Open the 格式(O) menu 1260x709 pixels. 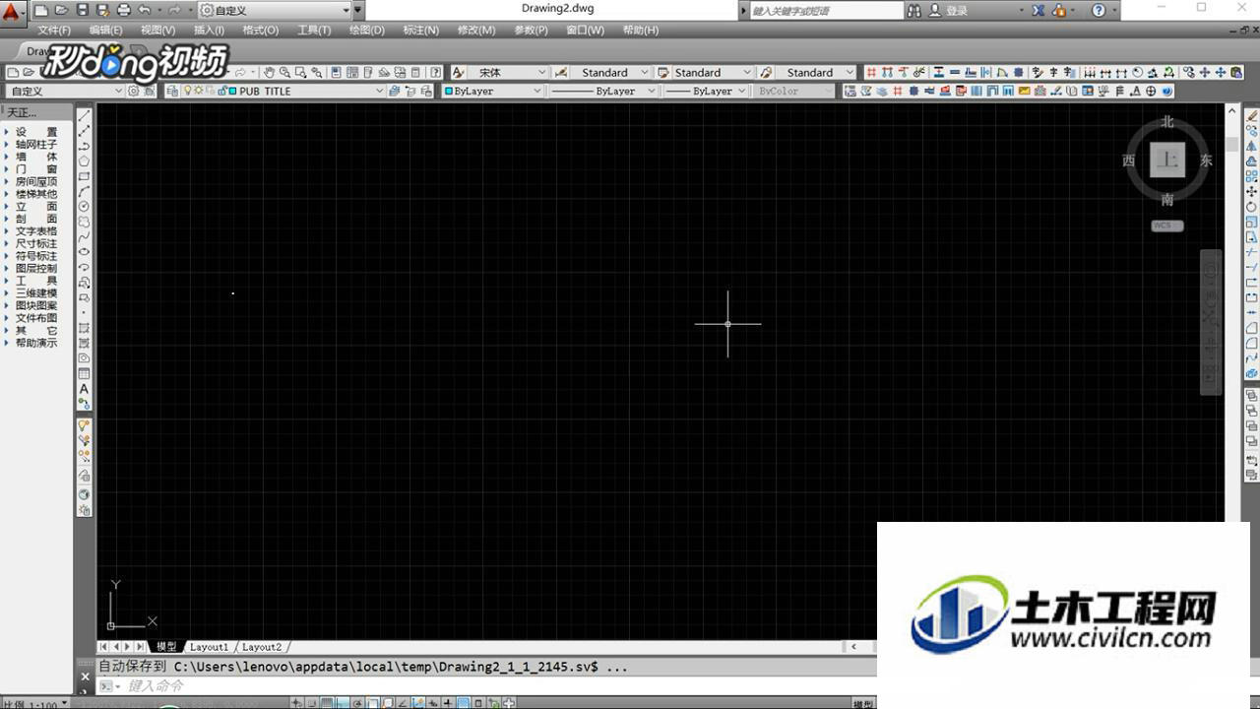(x=261, y=30)
